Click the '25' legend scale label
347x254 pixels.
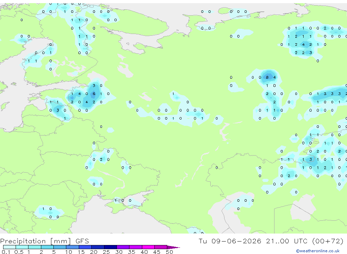point(106,252)
